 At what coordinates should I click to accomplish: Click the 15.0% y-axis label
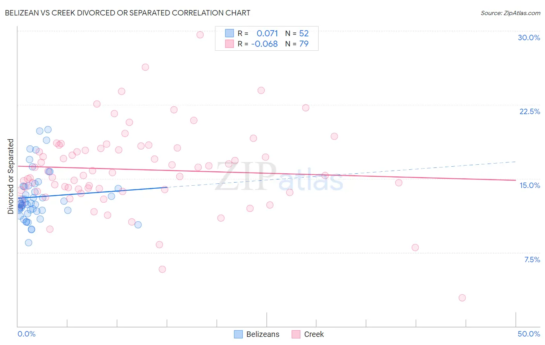tap(529, 185)
